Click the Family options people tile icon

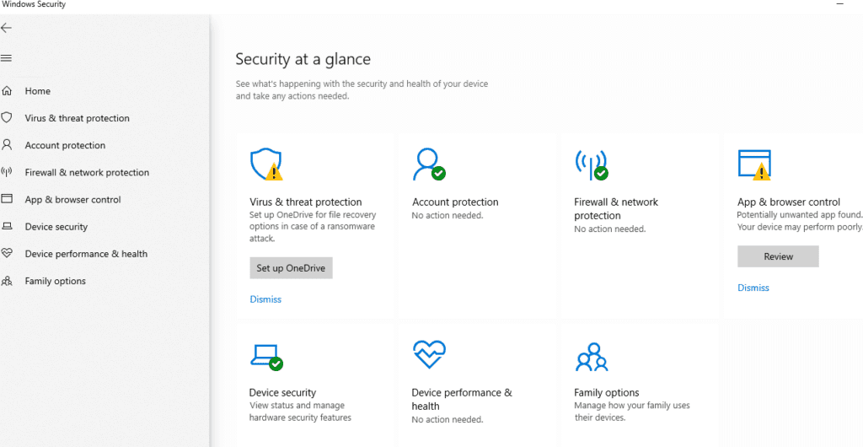(591, 357)
